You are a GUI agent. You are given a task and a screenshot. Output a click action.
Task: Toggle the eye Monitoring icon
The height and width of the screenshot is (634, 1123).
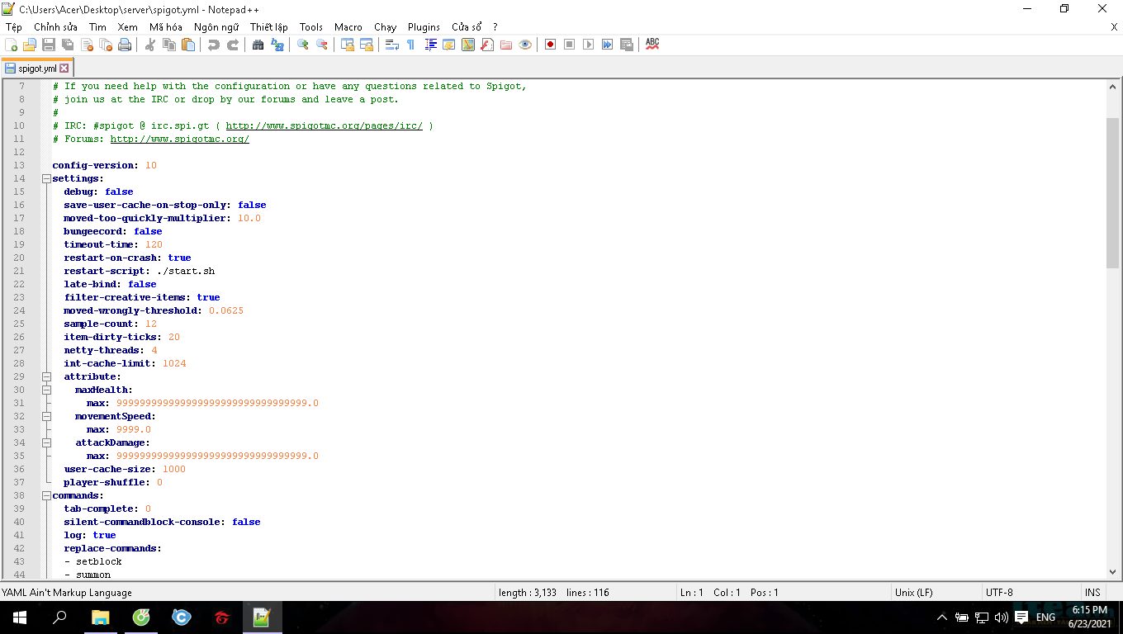coord(525,45)
